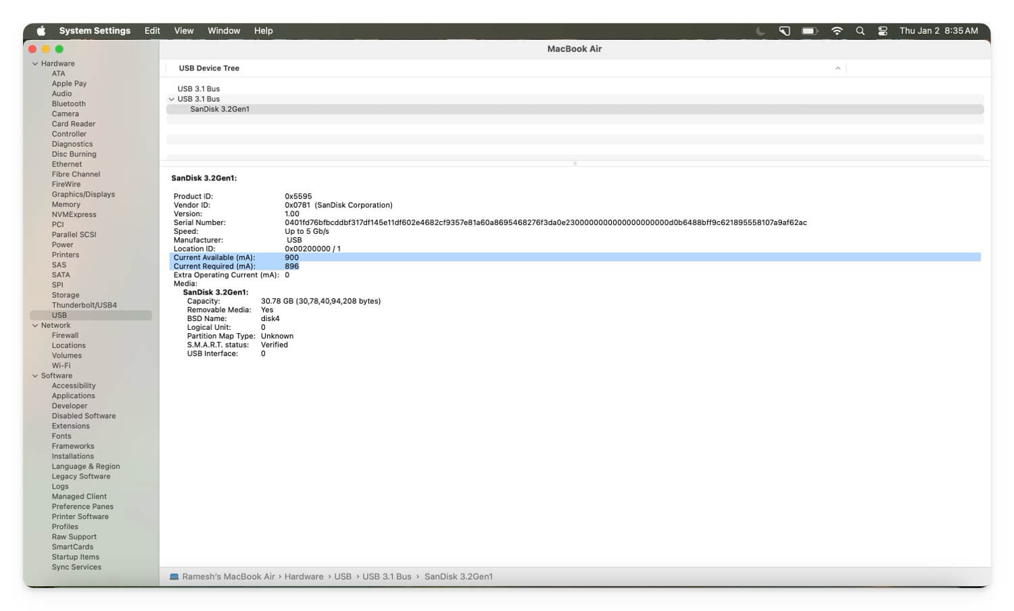Collapse the Software section
Viewport: 1014px width, 611px height.
35,376
